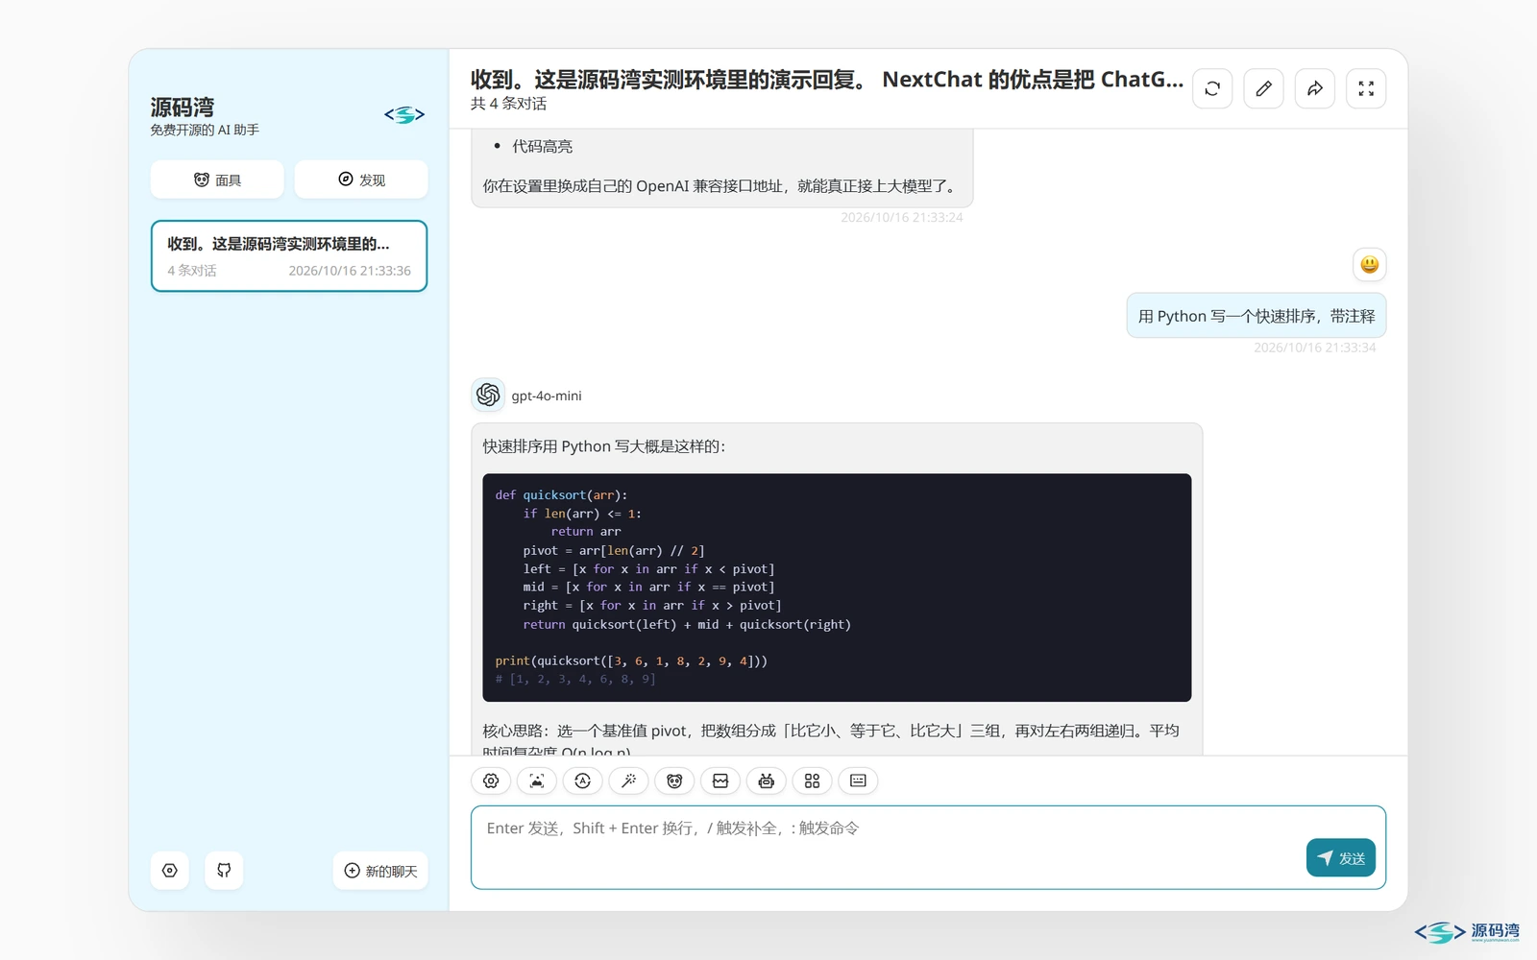Open settings from the sidebar bottom gear icon
Viewport: 1537px width, 960px height.
pyautogui.click(x=170, y=871)
